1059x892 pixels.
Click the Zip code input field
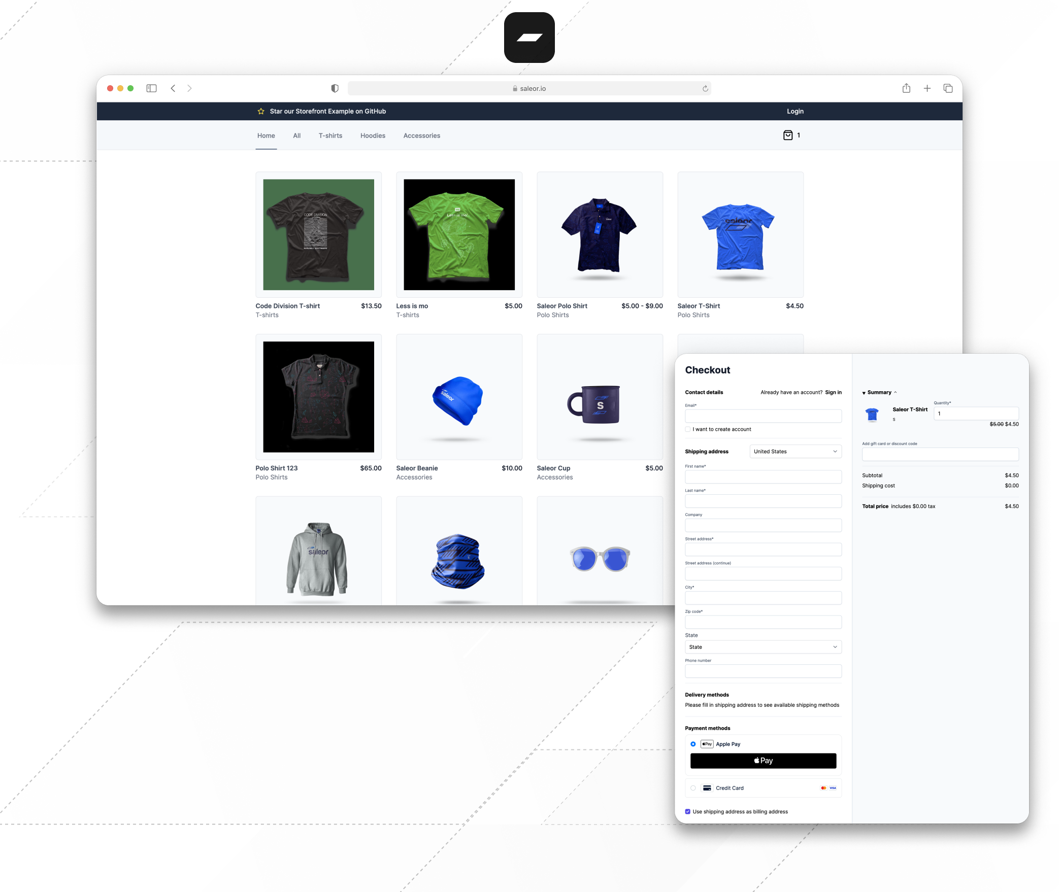click(763, 622)
